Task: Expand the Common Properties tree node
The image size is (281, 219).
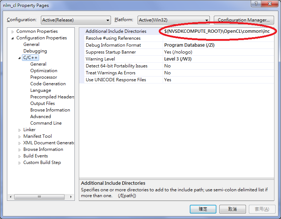Action: pos(12,32)
